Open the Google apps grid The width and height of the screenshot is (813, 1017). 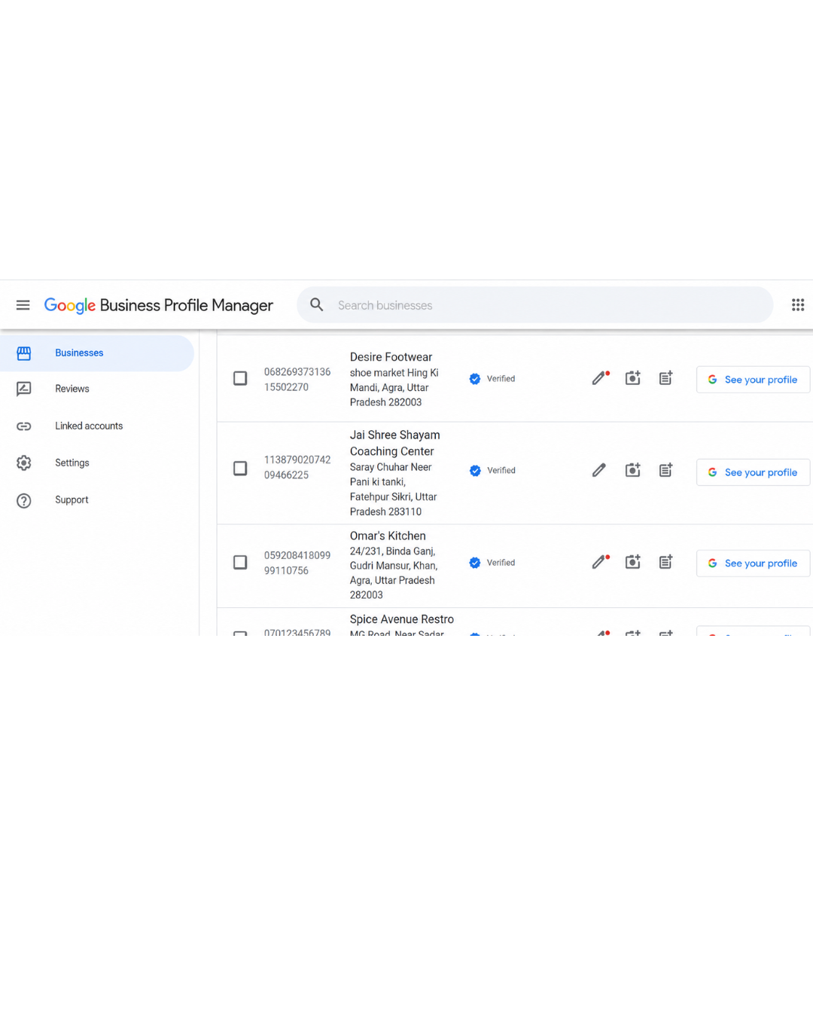point(798,305)
